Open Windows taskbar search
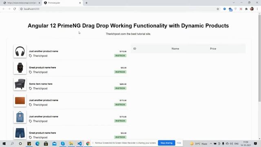261x147 pixels. pos(12,143)
